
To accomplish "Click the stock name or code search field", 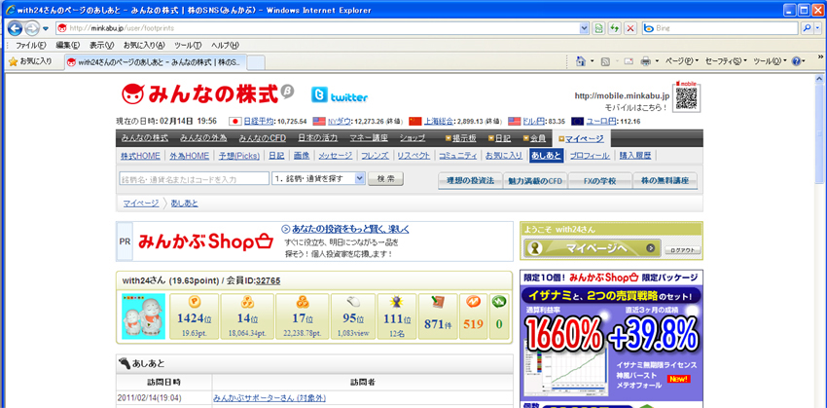I will (x=180, y=179).
